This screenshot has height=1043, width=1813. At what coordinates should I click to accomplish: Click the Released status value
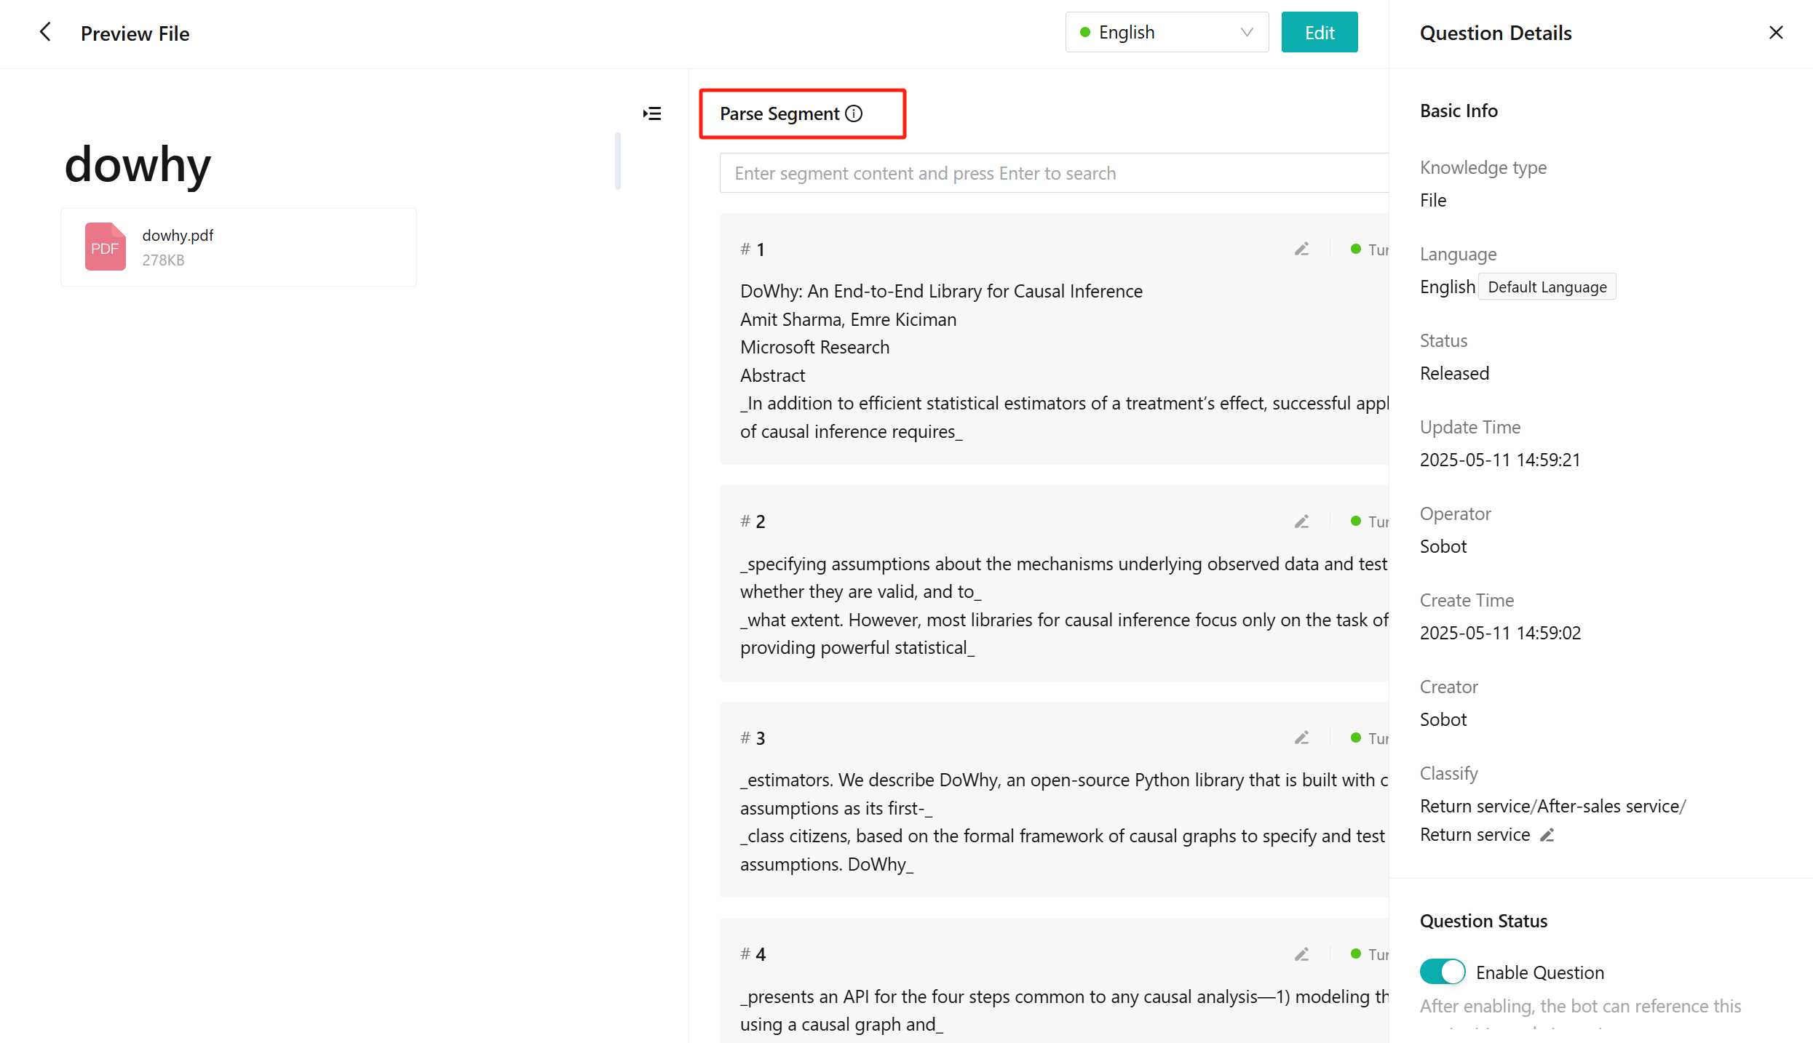pos(1454,373)
